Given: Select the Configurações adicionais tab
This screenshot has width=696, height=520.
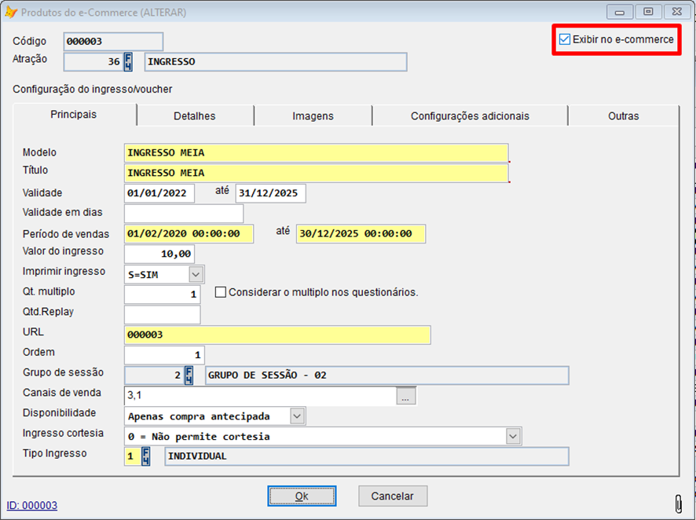Looking at the screenshot, I should (470, 115).
